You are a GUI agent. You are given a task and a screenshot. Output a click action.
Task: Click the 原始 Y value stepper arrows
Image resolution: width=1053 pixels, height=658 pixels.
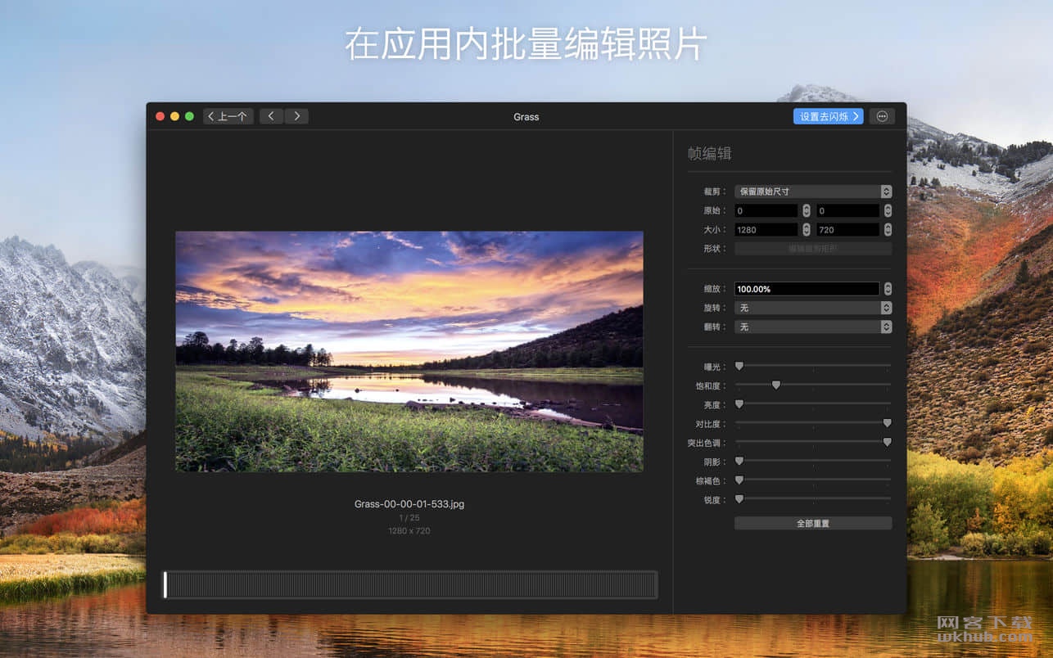[888, 210]
